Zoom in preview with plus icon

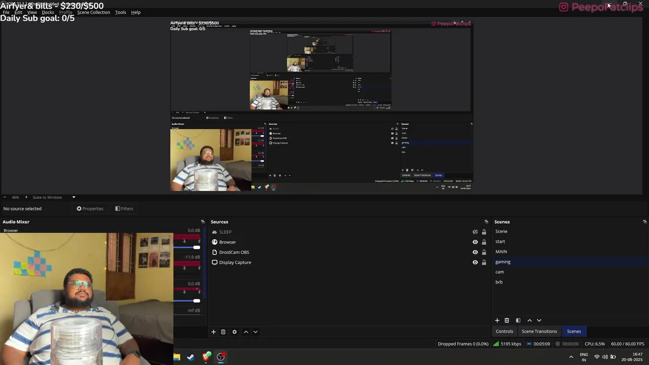pyautogui.click(x=26, y=197)
